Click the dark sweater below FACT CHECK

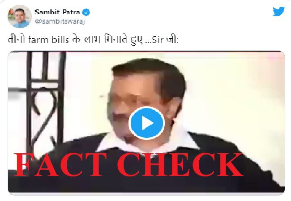(146, 184)
